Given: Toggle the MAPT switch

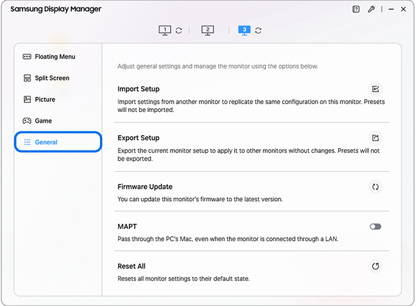Looking at the screenshot, I should point(376,227).
